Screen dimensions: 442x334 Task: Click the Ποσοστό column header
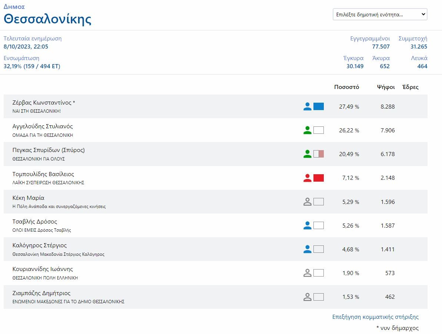click(346, 87)
